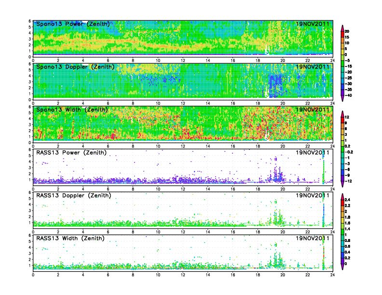Click the colorbar label 1.6
Image resolution: width=382 pixels, height=295 pixels.
[347, 223]
